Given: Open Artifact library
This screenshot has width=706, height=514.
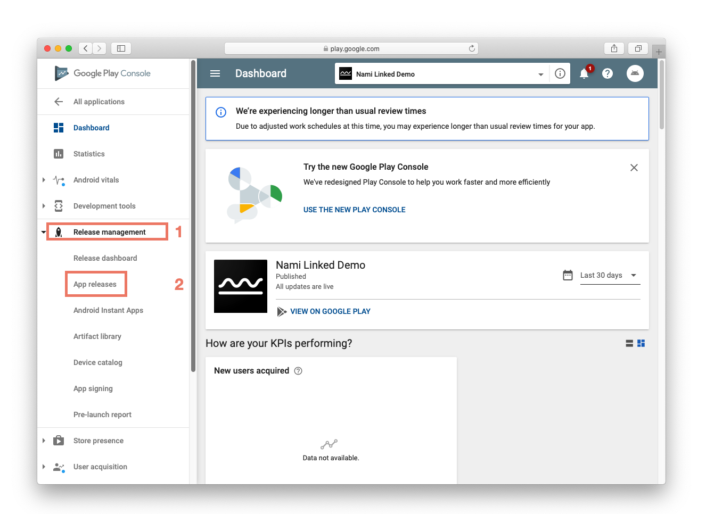Looking at the screenshot, I should click(97, 336).
